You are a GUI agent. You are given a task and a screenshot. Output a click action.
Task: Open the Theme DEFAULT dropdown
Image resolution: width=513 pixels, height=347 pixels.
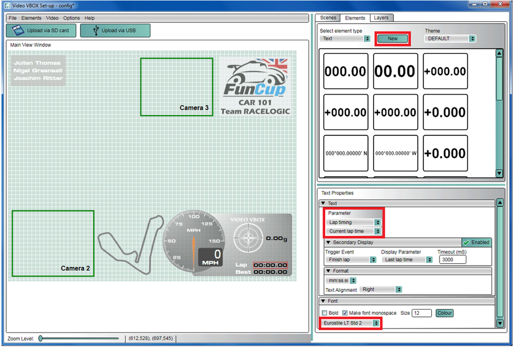coord(450,38)
